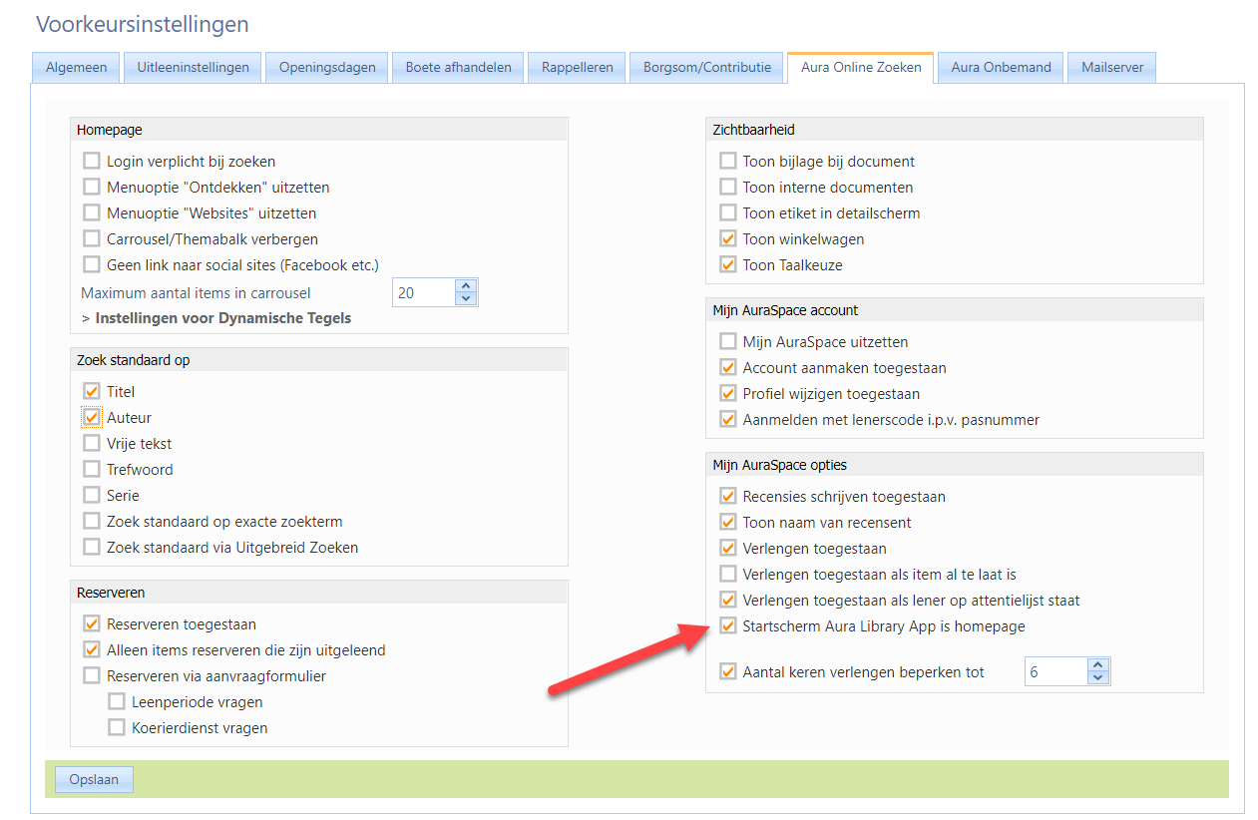Viewport: 1258px width, 820px height.
Task: Tick "Koerierdienst vragen" checkbox
Action: (x=117, y=728)
